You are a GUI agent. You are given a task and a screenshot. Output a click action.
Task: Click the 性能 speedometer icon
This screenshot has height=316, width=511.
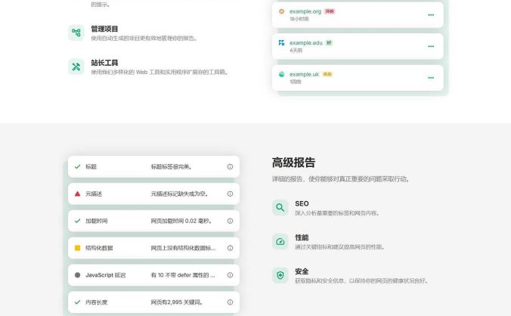pyautogui.click(x=280, y=241)
